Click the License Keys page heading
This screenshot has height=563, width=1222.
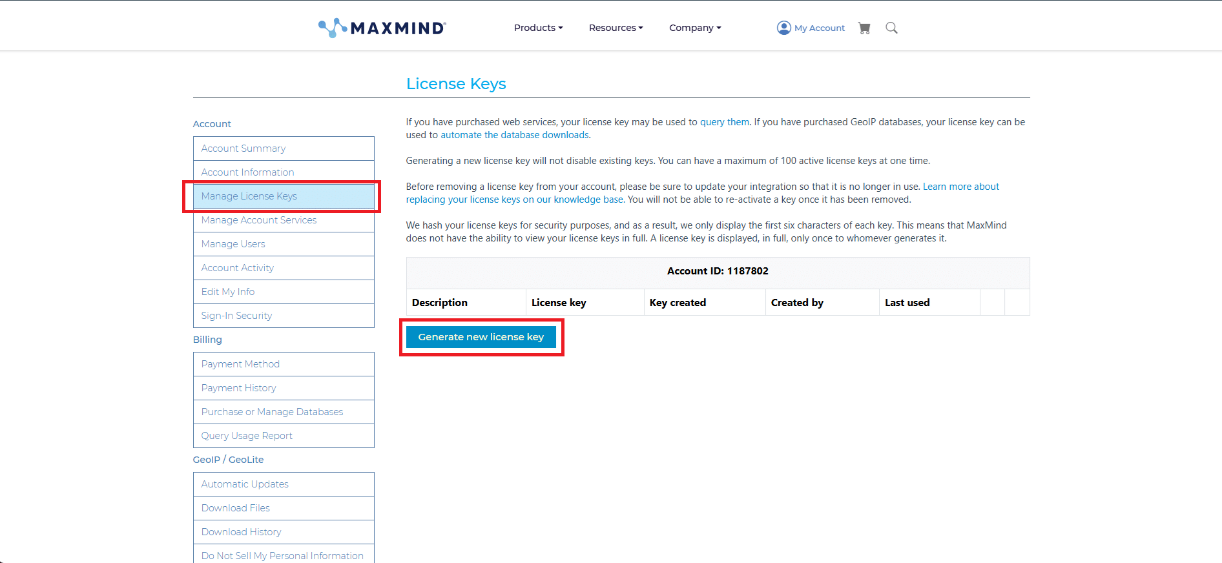pos(456,84)
